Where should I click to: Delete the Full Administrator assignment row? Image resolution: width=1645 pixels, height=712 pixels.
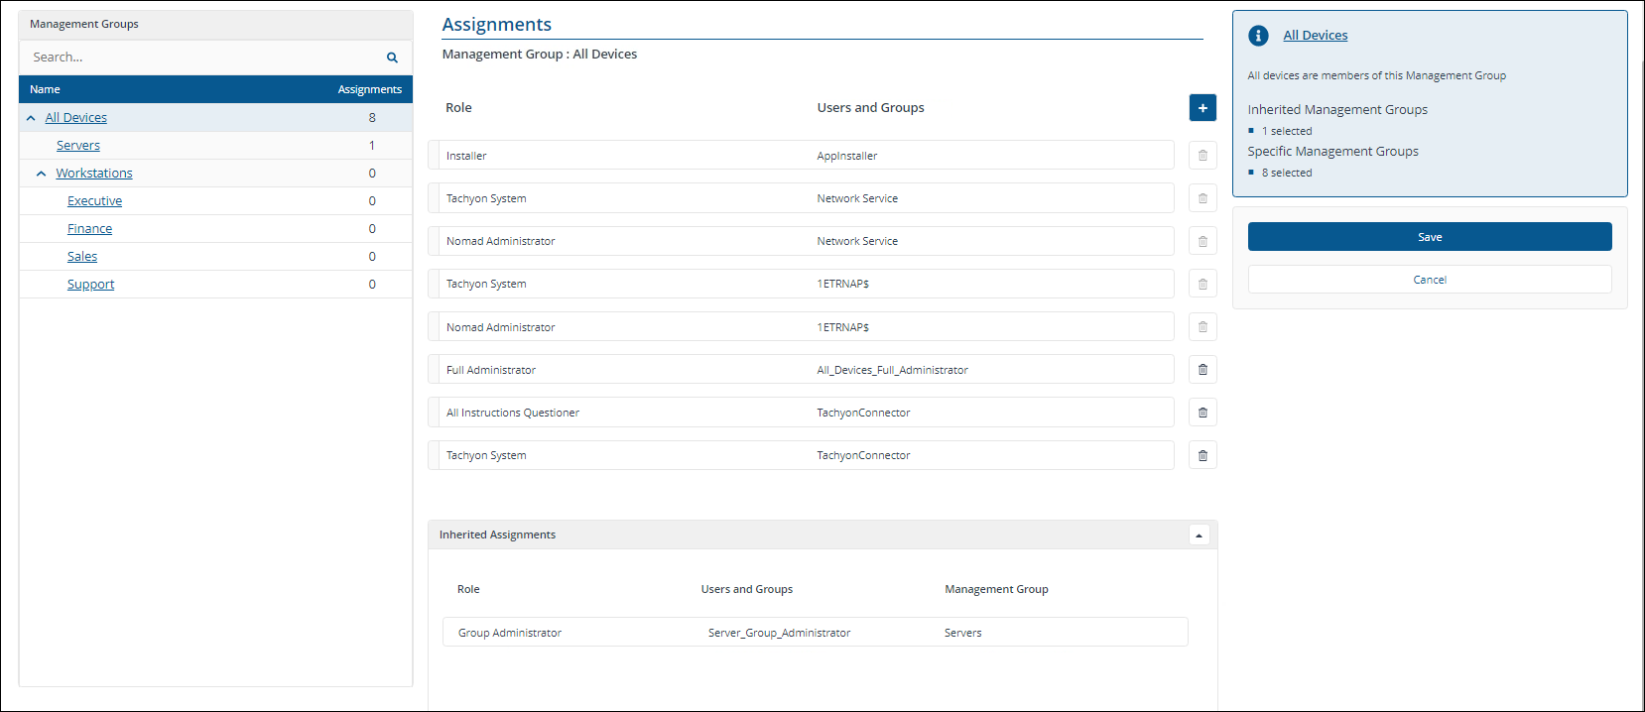click(1202, 370)
